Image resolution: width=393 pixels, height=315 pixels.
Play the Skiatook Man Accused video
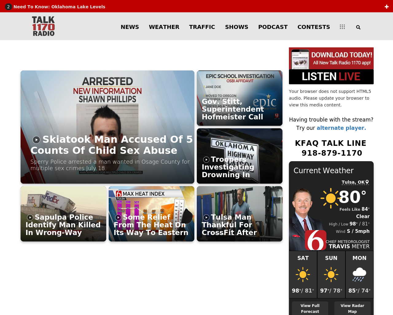[x=37, y=140]
